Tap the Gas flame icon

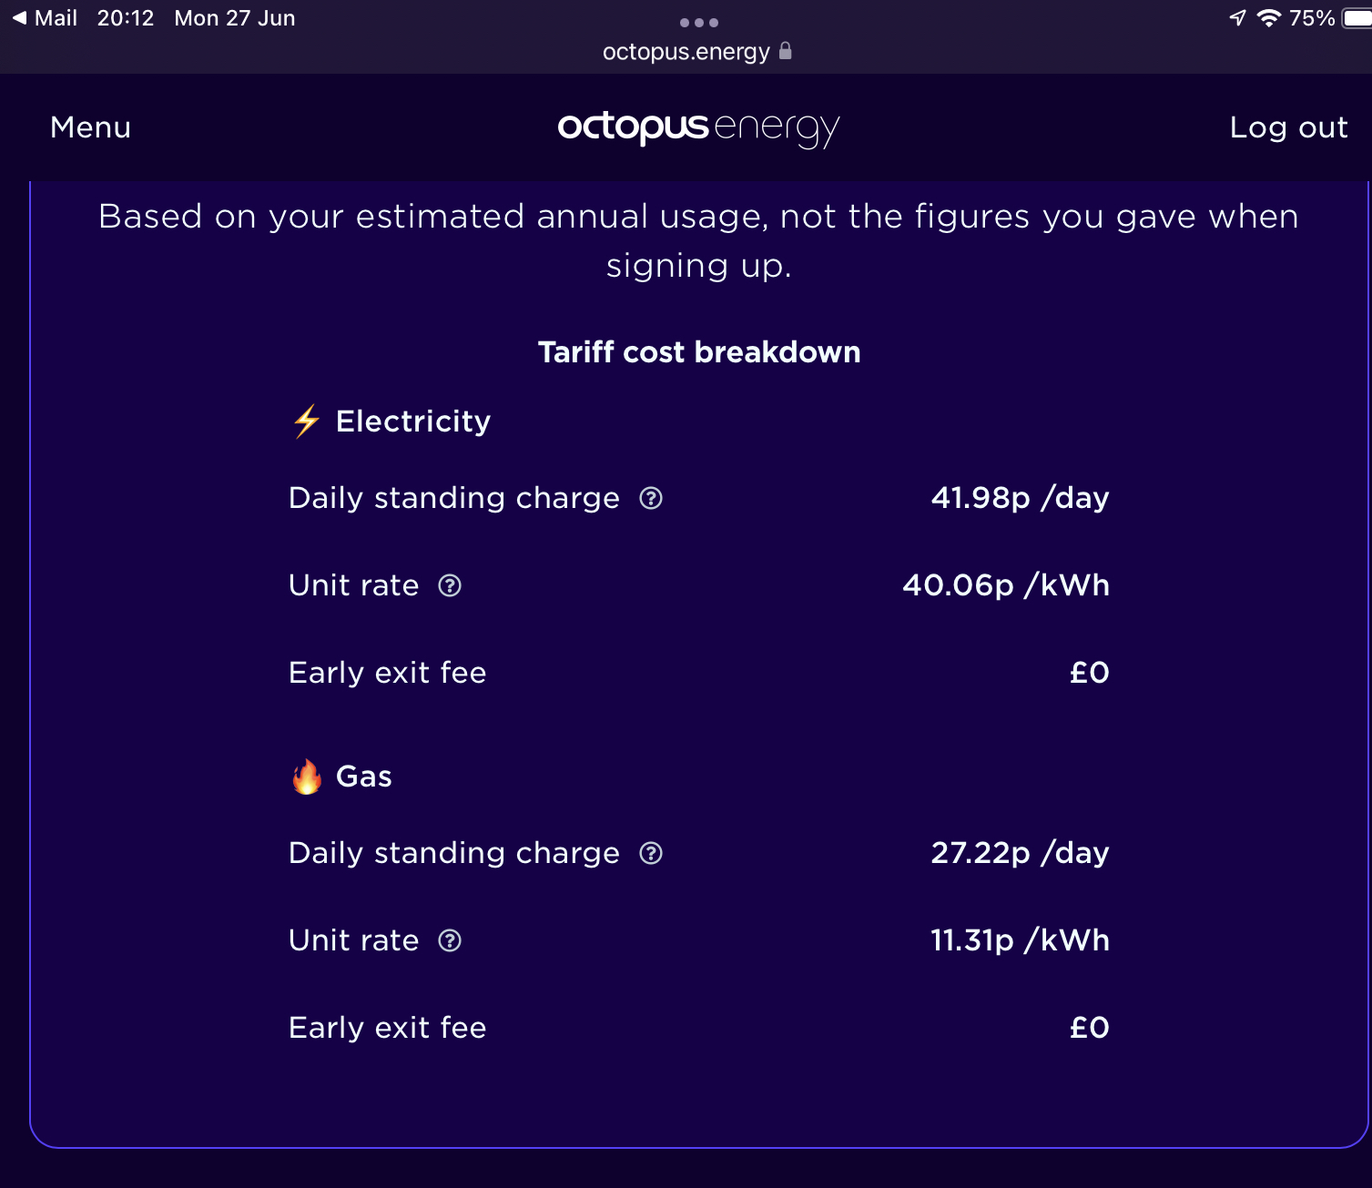tap(307, 777)
